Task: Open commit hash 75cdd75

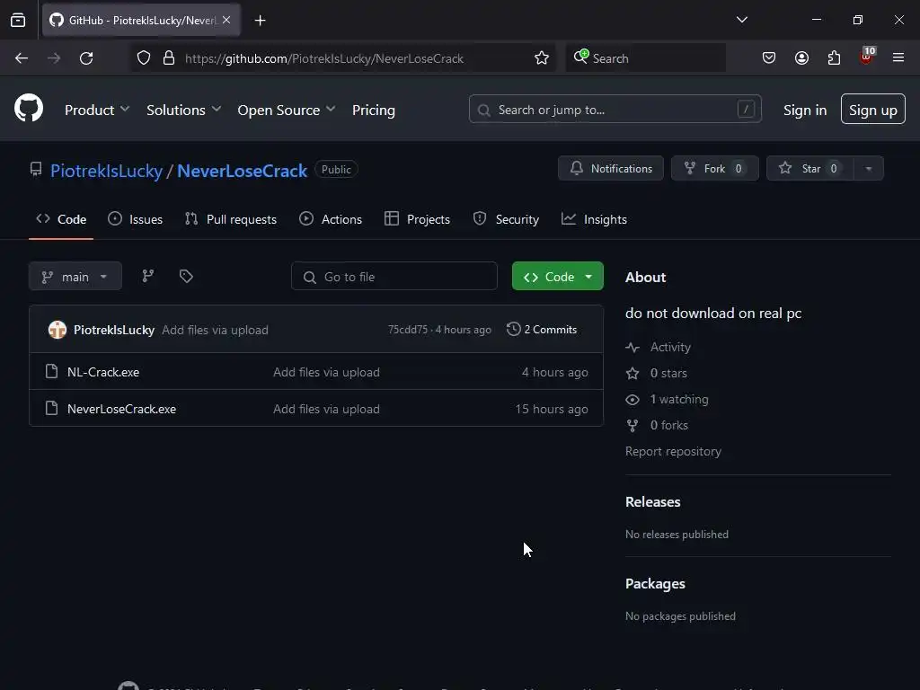Action: [x=408, y=330]
